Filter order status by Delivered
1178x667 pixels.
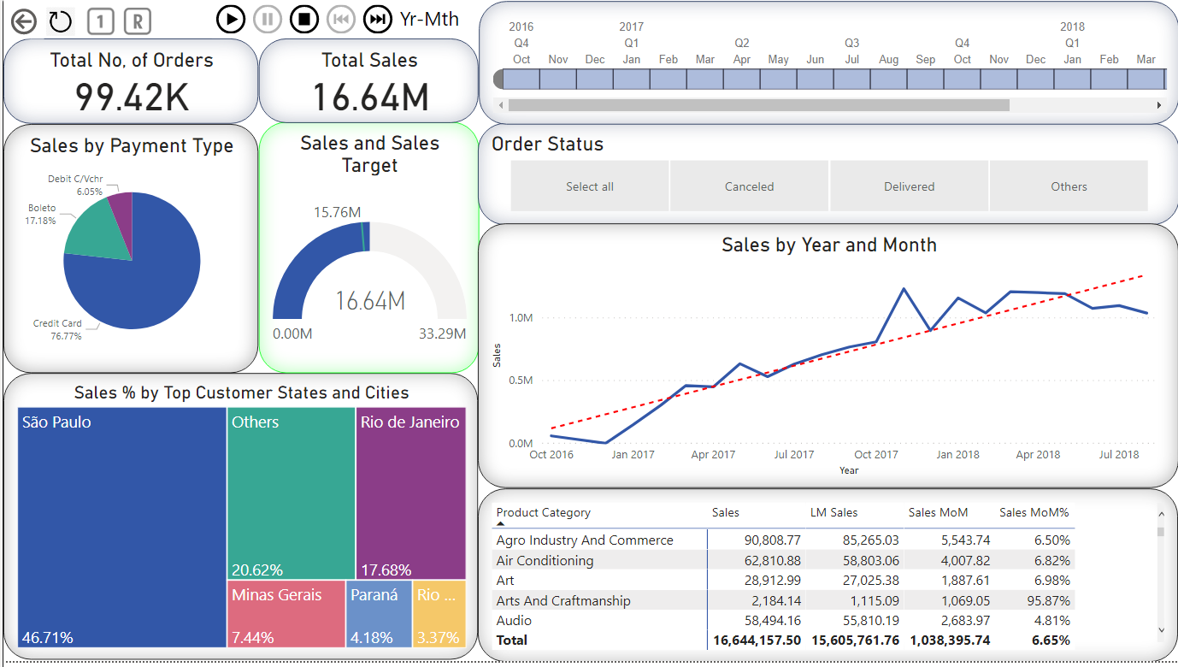[x=909, y=186]
